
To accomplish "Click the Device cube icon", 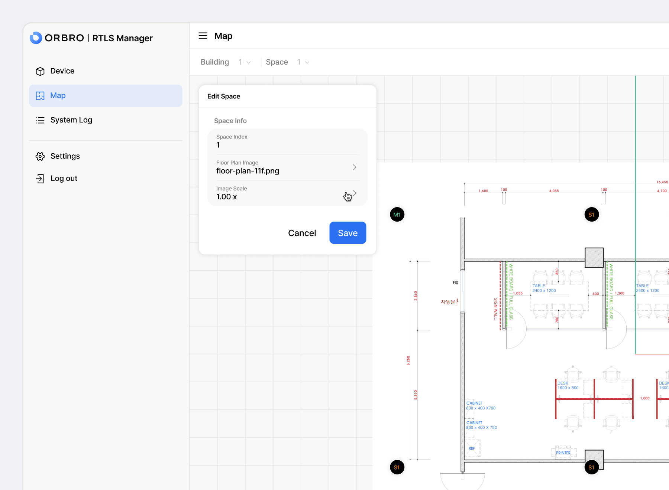I will [40, 71].
